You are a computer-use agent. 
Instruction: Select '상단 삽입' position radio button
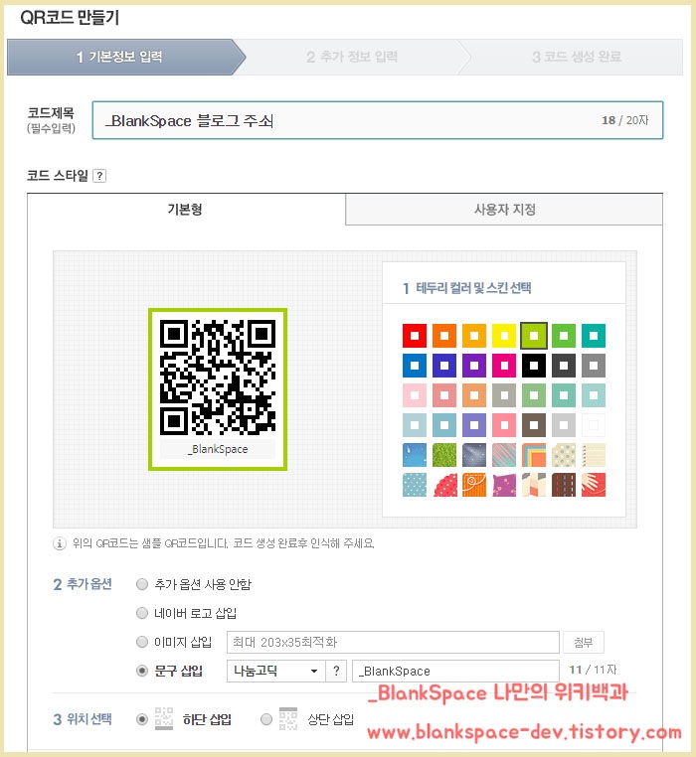[266, 719]
